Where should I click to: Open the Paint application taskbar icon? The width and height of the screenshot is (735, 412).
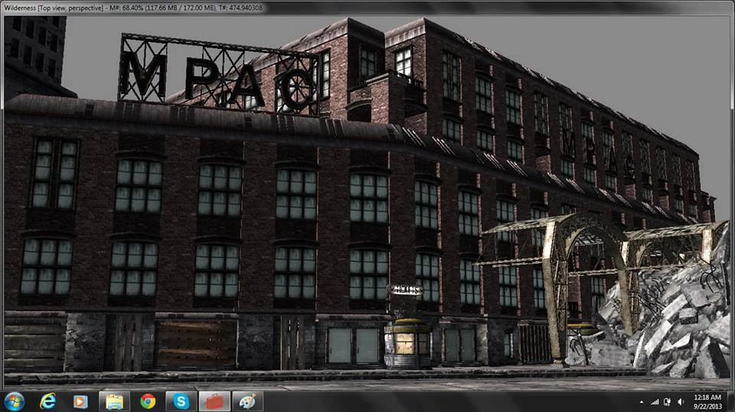pos(248,402)
